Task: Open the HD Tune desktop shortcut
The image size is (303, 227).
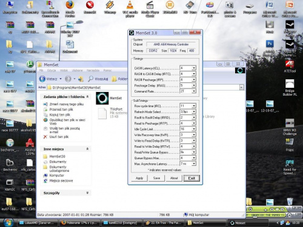Action: (x=190, y=7)
